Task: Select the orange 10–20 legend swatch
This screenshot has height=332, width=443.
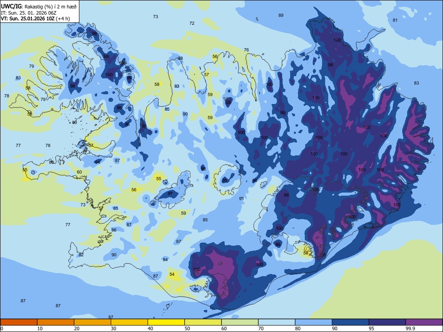Action: point(56,322)
